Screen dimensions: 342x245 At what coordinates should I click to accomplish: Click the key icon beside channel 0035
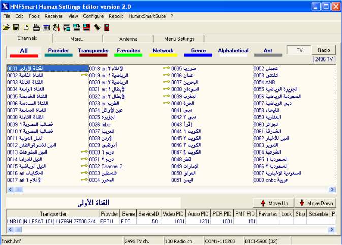[x=166, y=68]
